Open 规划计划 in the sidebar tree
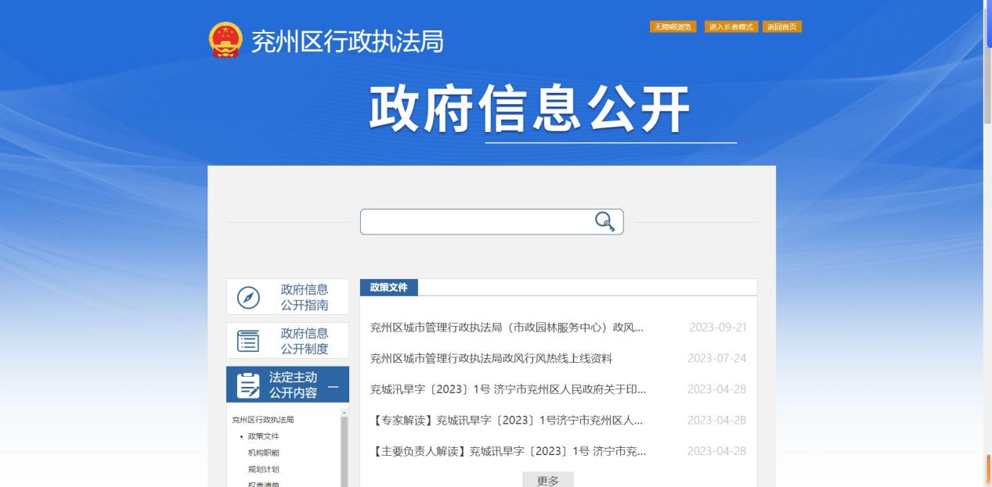Image resolution: width=992 pixels, height=487 pixels. (x=263, y=469)
